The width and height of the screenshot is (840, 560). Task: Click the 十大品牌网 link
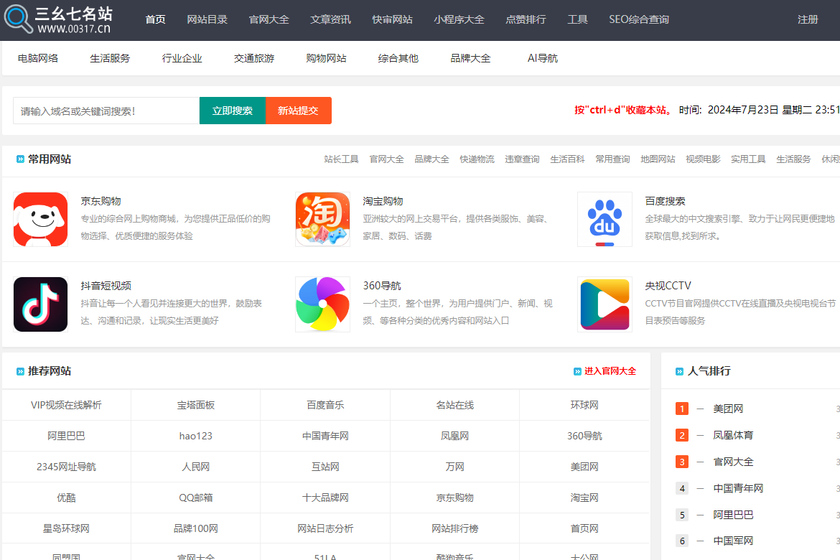tap(325, 498)
